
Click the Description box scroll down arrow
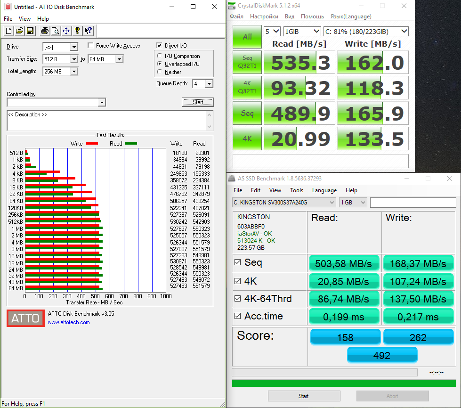pos(210,127)
